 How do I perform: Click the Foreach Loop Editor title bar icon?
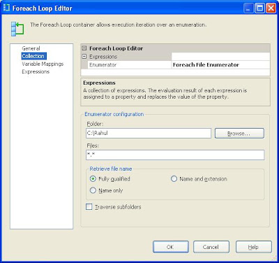tap(7, 8)
